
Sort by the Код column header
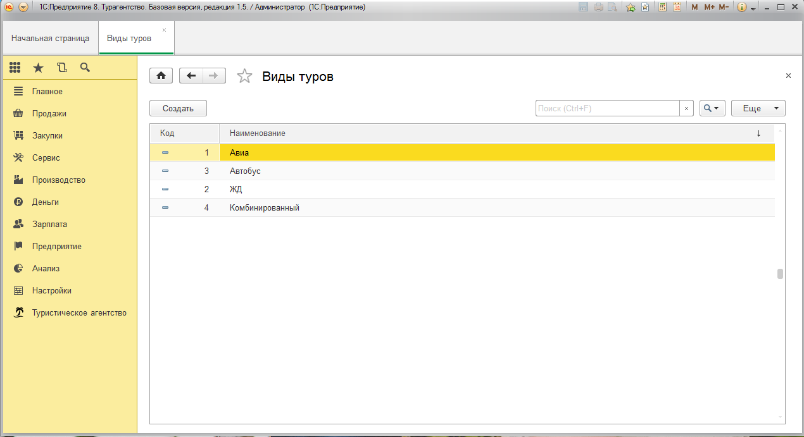[x=184, y=133]
